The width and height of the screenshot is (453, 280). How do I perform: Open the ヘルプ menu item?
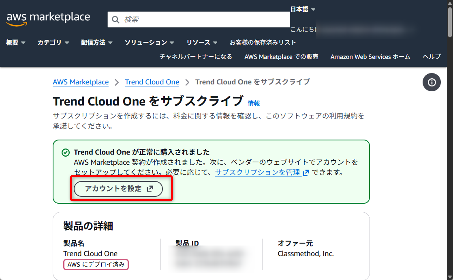coord(432,57)
